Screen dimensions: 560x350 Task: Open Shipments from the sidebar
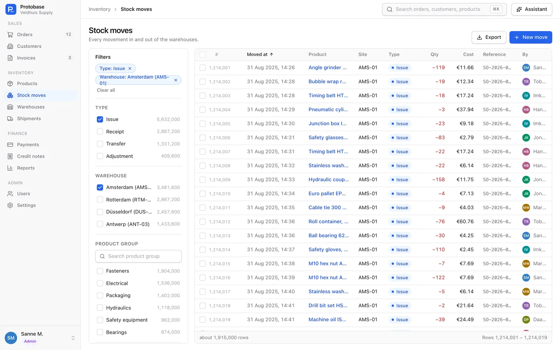click(40, 119)
